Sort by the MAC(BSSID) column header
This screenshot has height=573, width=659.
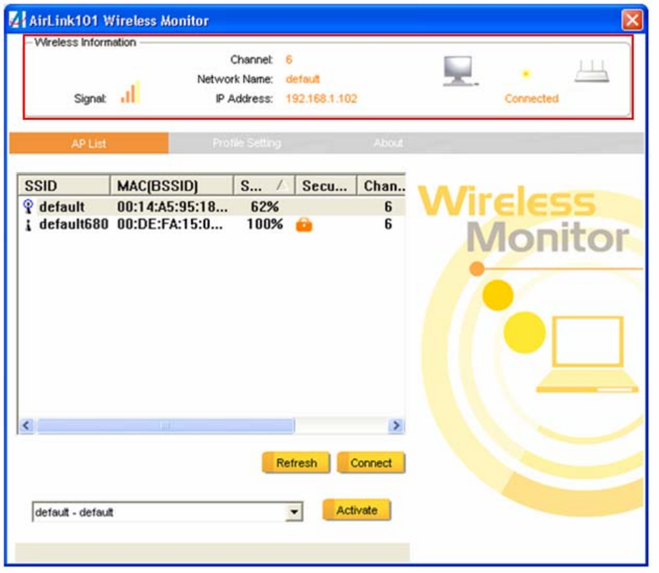(x=171, y=185)
